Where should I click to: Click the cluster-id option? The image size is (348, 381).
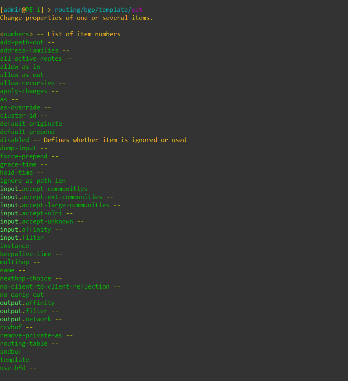point(18,116)
